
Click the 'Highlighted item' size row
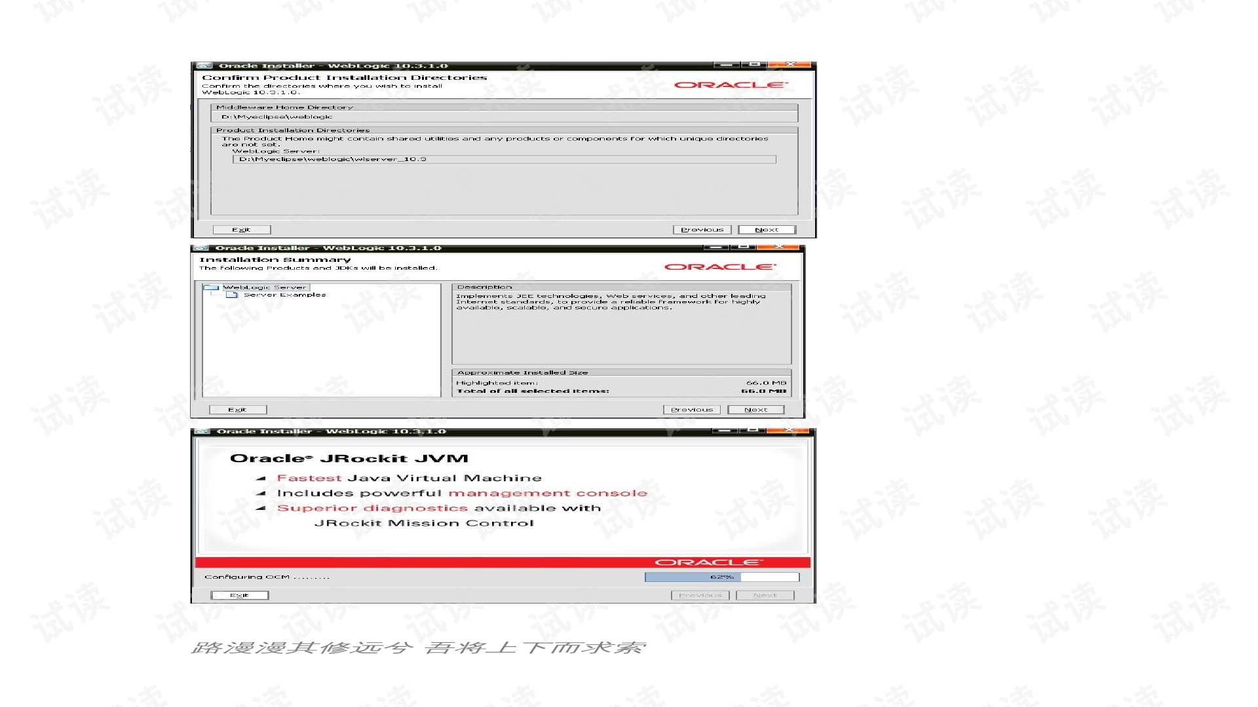[621, 383]
